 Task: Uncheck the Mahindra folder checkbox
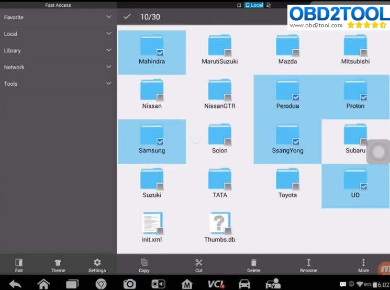[160, 52]
